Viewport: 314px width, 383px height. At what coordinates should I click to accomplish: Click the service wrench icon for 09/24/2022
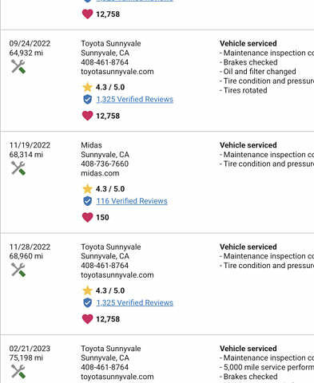(18, 66)
